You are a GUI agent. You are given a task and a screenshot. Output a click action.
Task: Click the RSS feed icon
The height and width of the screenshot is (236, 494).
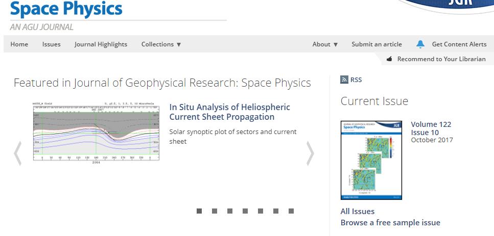(x=344, y=80)
